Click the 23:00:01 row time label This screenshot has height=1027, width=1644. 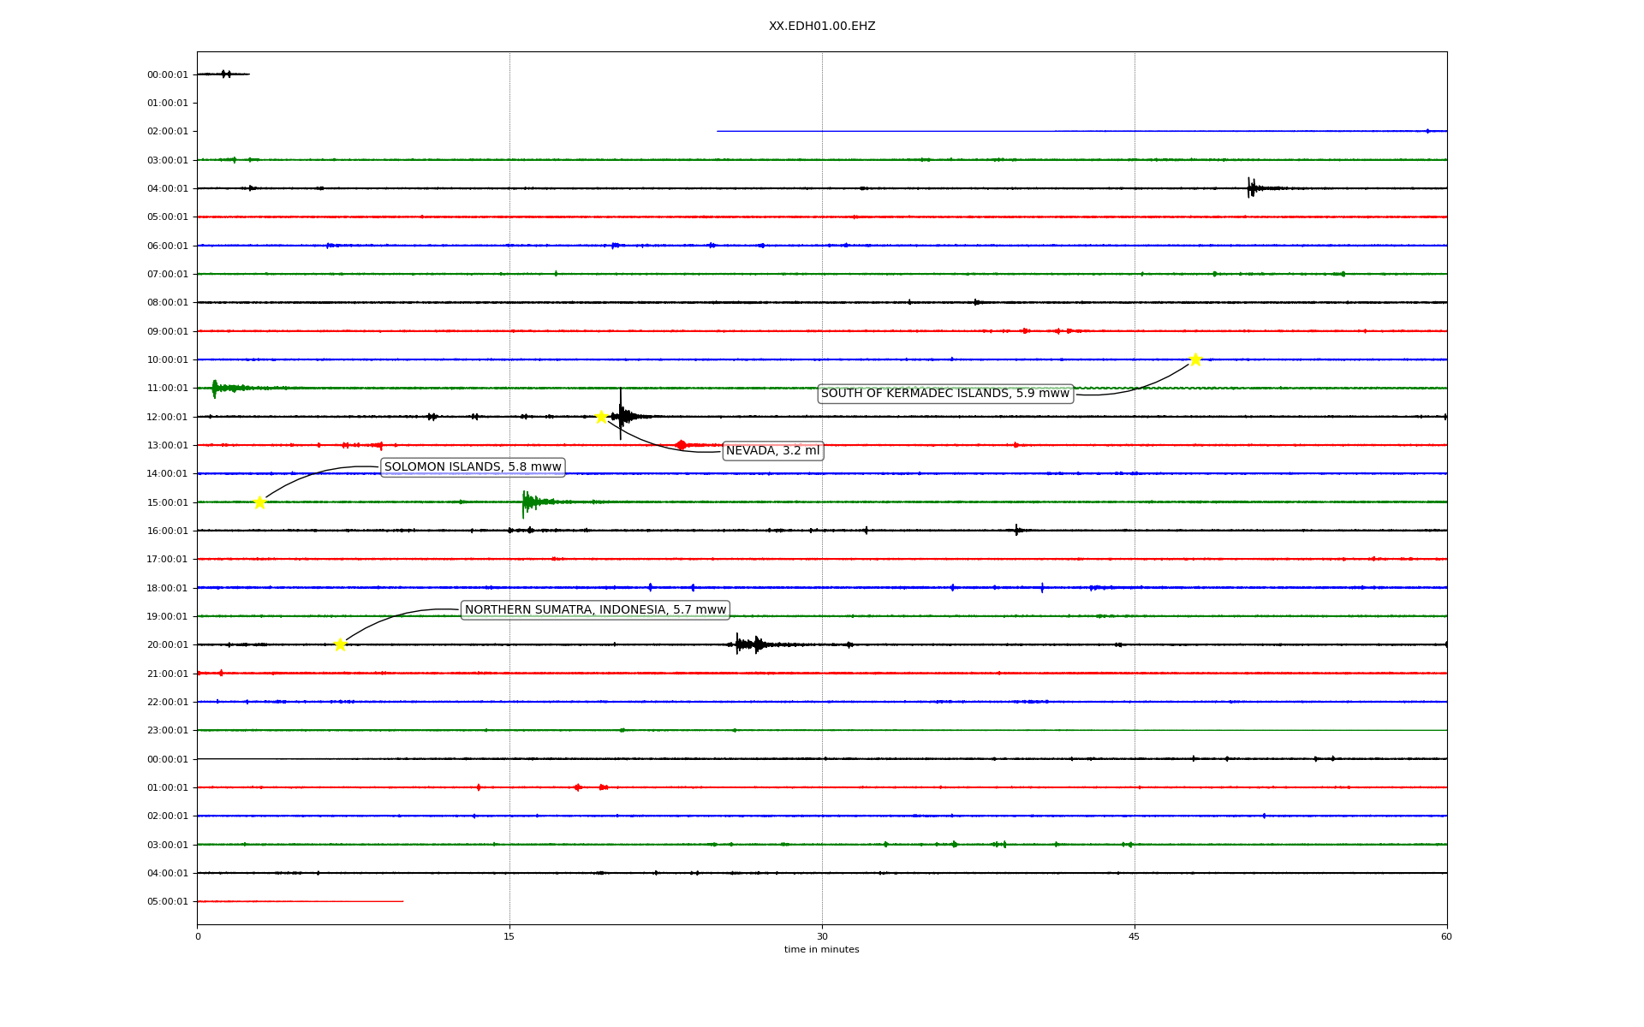coord(167,731)
